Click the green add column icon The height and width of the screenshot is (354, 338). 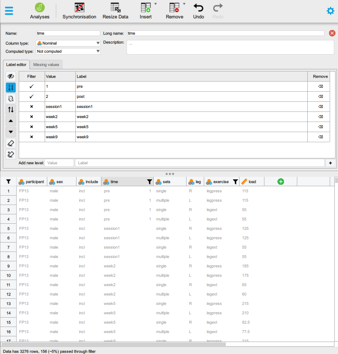point(281,182)
